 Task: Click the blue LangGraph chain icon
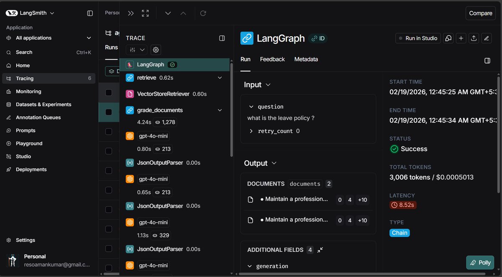click(247, 38)
